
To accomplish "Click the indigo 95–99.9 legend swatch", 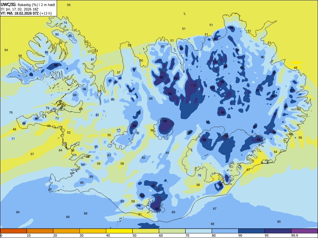I will point(278,231).
